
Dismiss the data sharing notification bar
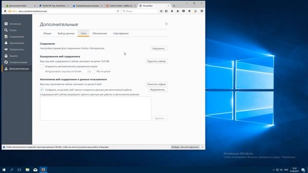pos(203,147)
